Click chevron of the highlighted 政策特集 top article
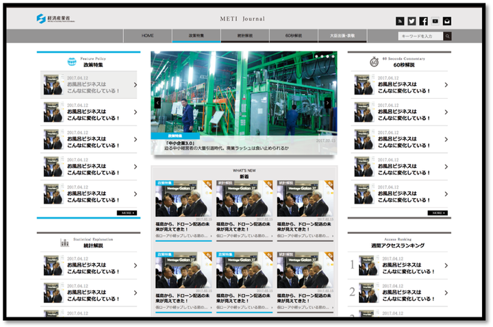 (x=135, y=84)
